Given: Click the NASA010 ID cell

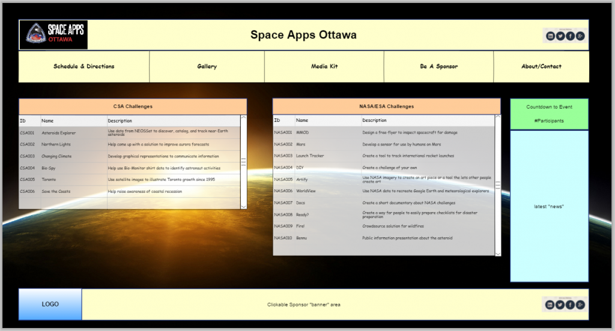Looking at the screenshot, I should click(x=283, y=238).
